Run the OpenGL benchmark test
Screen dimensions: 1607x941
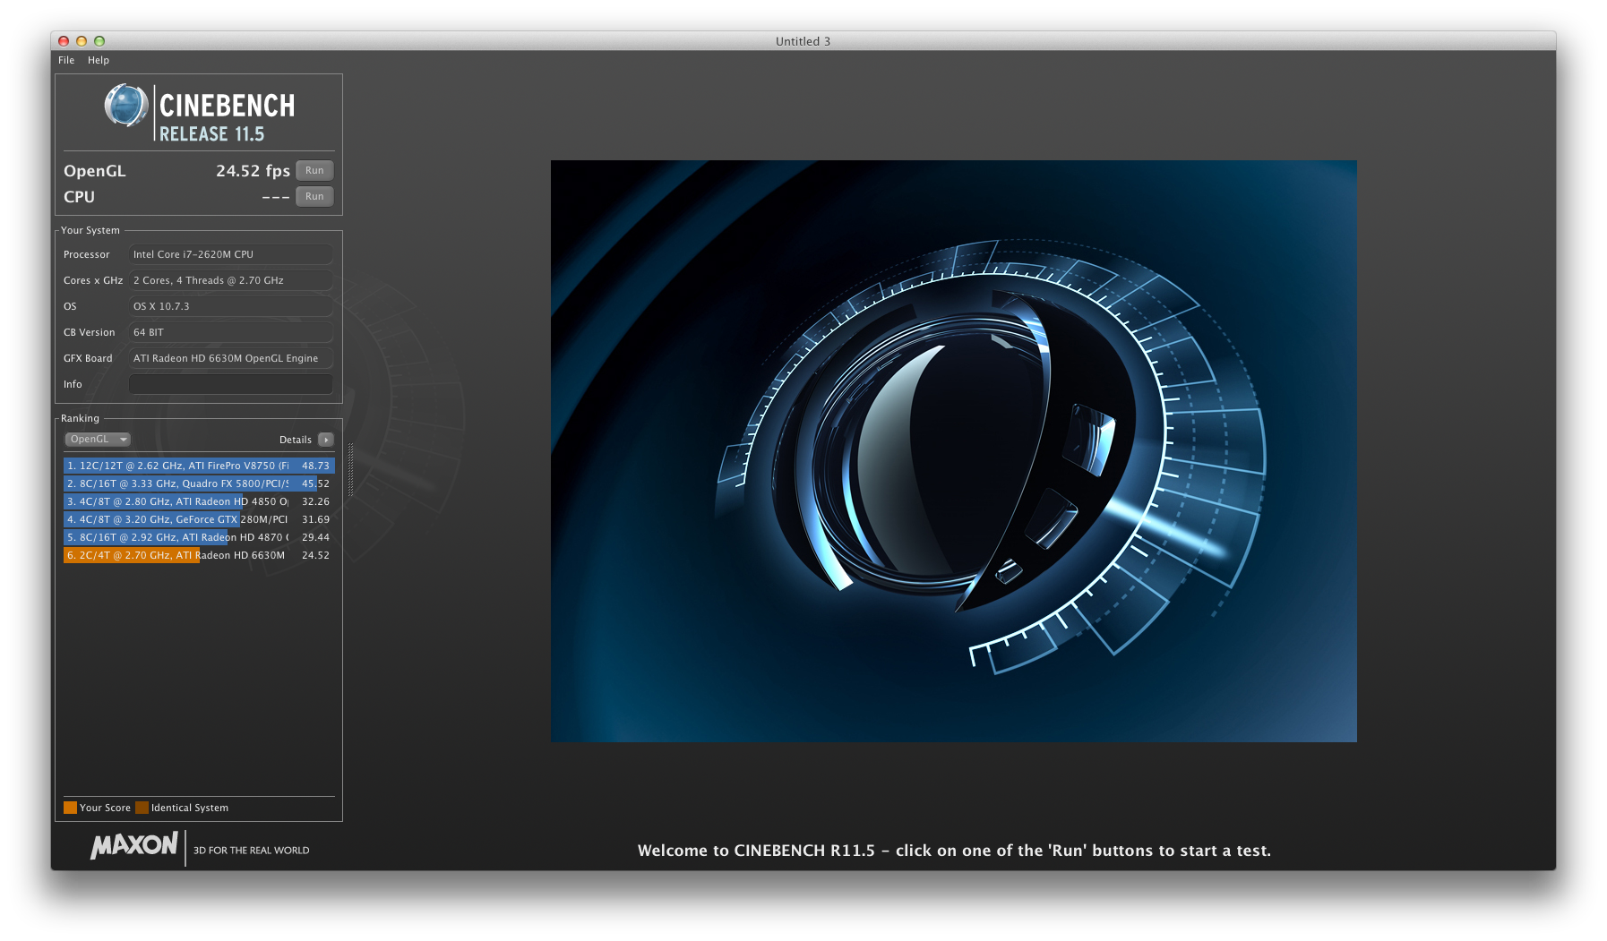[x=314, y=170]
